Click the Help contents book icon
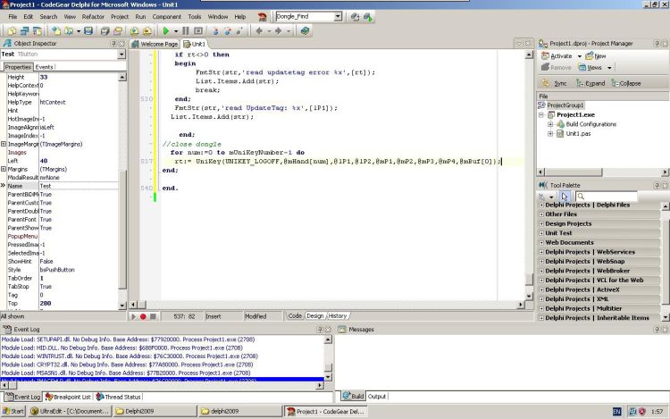This screenshot has width=670, height=419. click(305, 30)
